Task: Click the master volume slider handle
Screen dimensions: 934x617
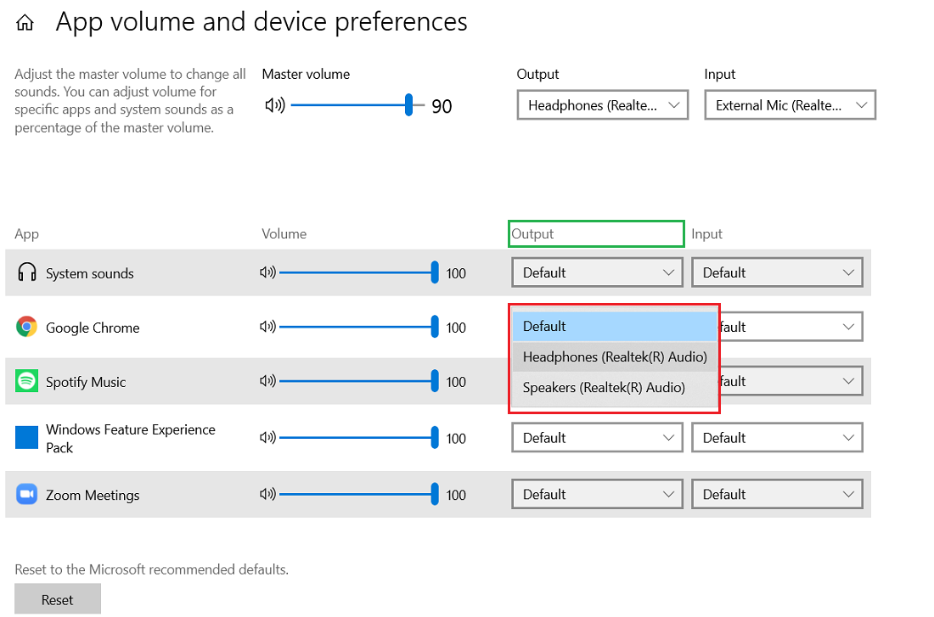Action: click(x=408, y=106)
